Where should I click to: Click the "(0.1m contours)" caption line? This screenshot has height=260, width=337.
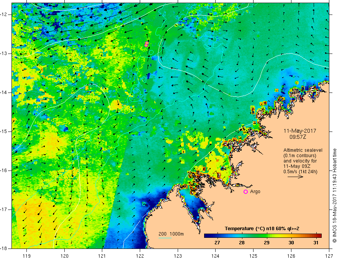tap(300, 156)
